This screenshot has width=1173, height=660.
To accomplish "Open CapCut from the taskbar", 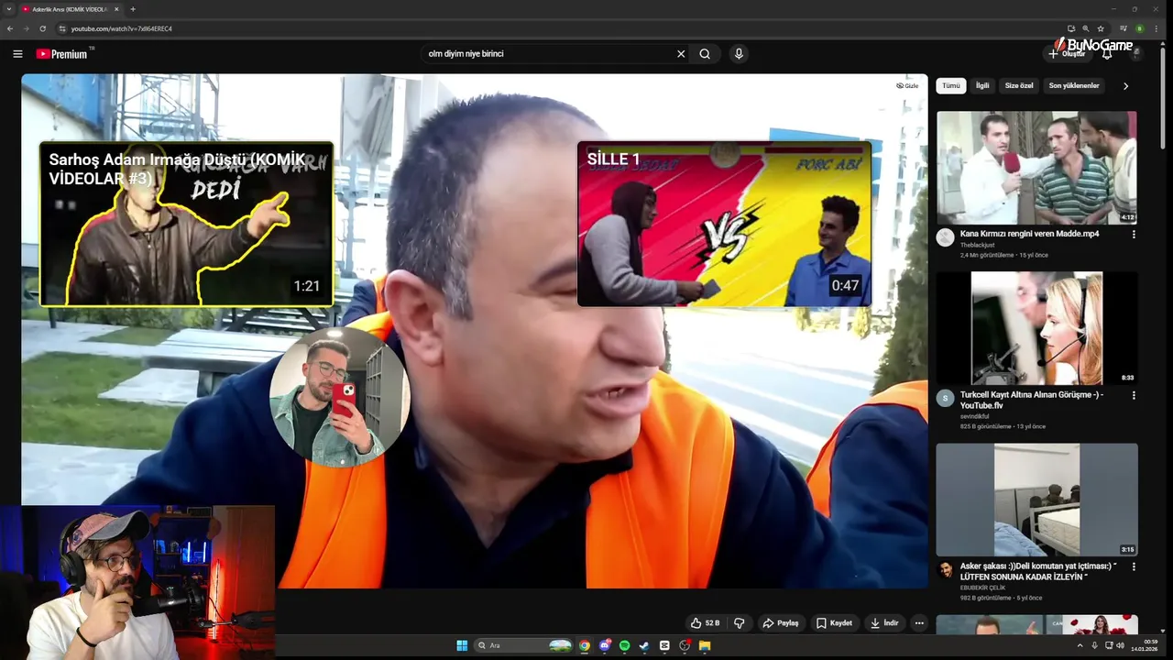I will (664, 645).
